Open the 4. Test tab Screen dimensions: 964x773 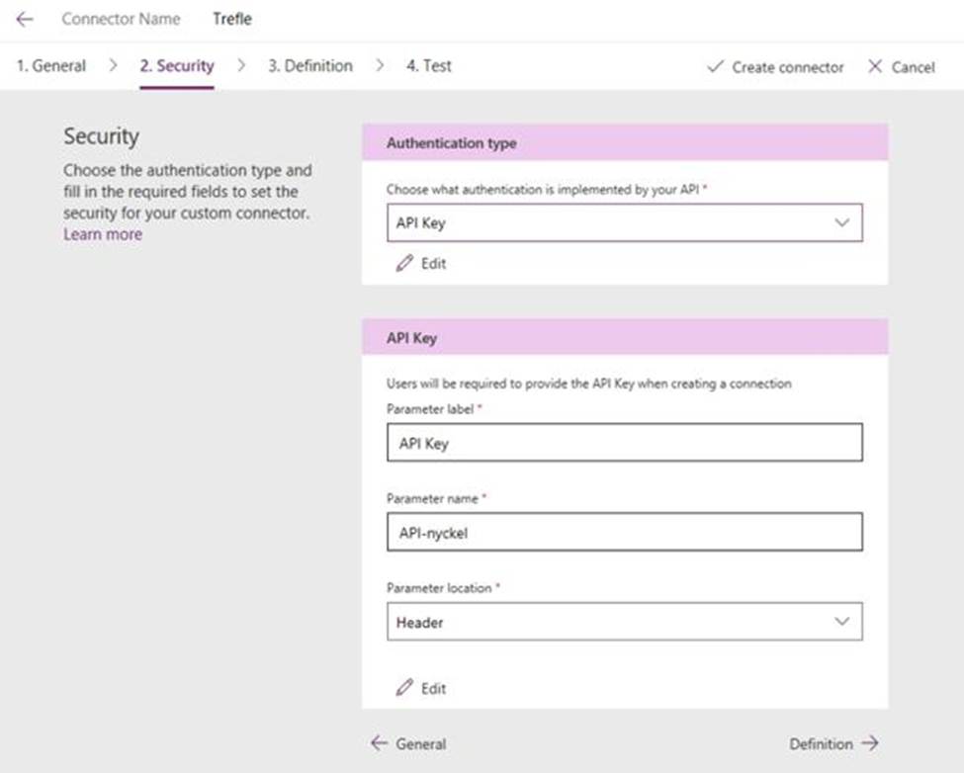pyautogui.click(x=428, y=66)
